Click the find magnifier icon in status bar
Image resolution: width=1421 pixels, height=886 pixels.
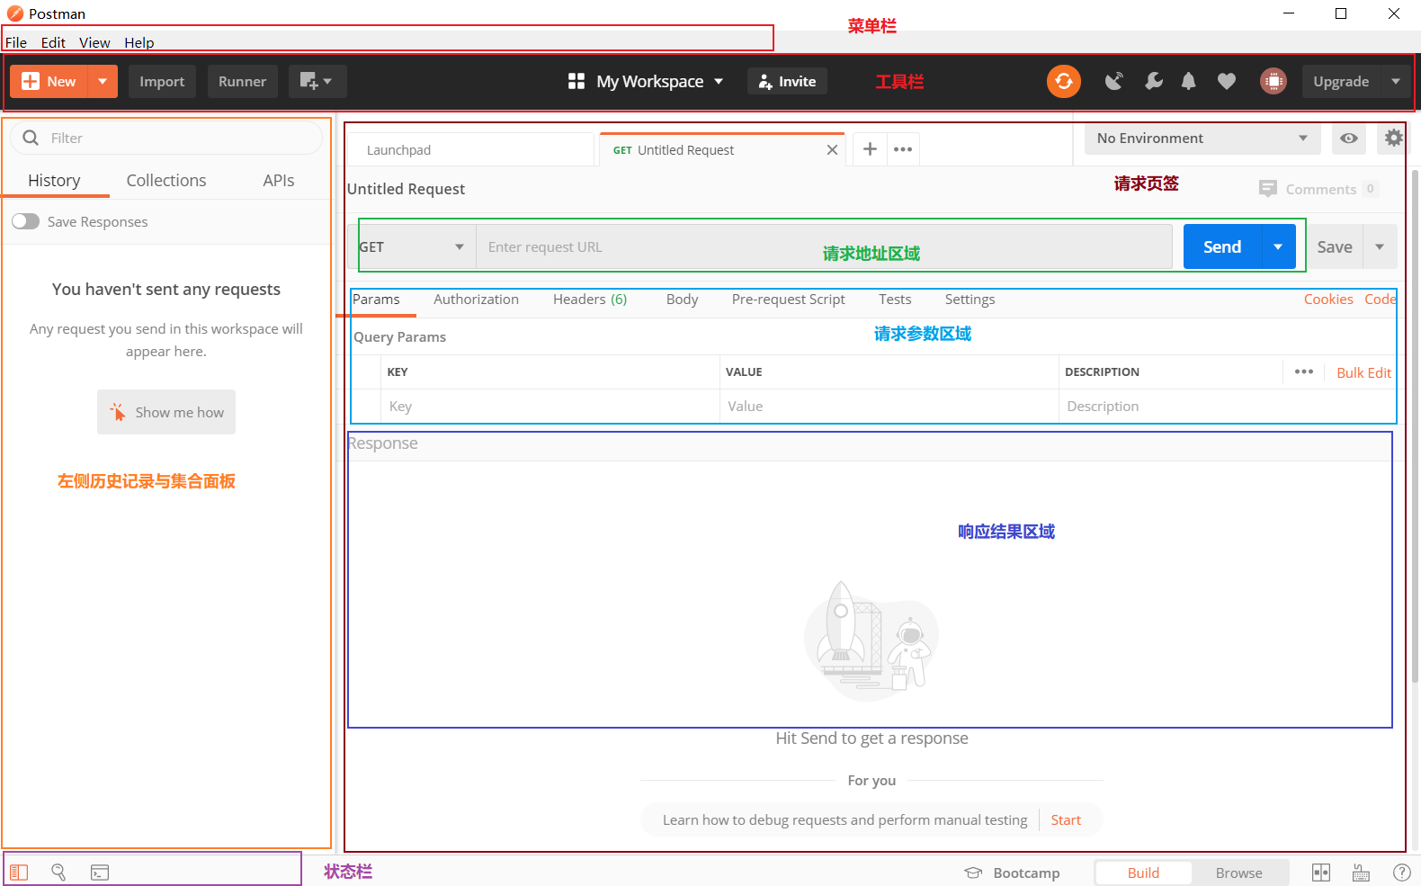[58, 872]
